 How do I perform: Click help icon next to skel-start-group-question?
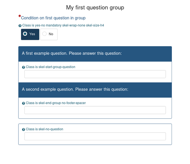[23, 67]
